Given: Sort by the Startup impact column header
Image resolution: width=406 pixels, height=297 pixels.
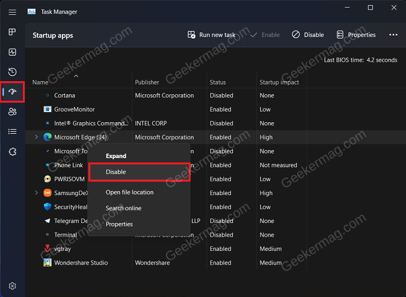Looking at the screenshot, I should pos(279,82).
